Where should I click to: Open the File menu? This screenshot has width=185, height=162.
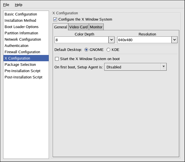point(6,5)
